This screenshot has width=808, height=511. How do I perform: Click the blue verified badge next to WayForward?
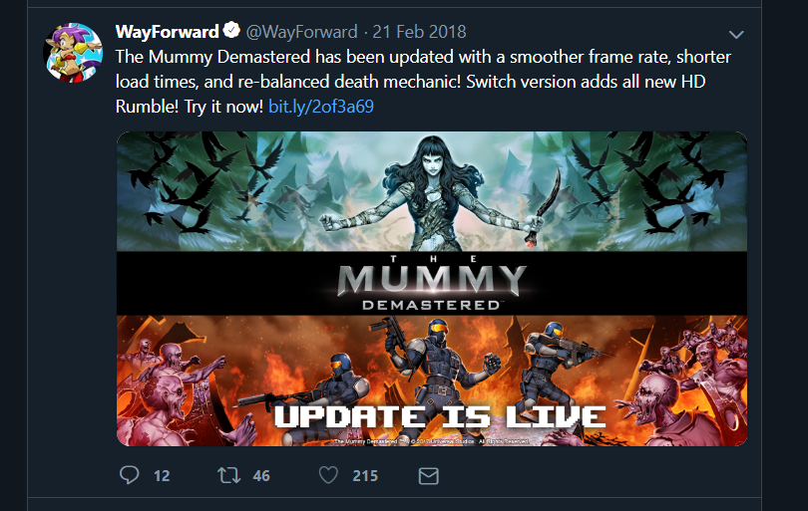[x=231, y=30]
